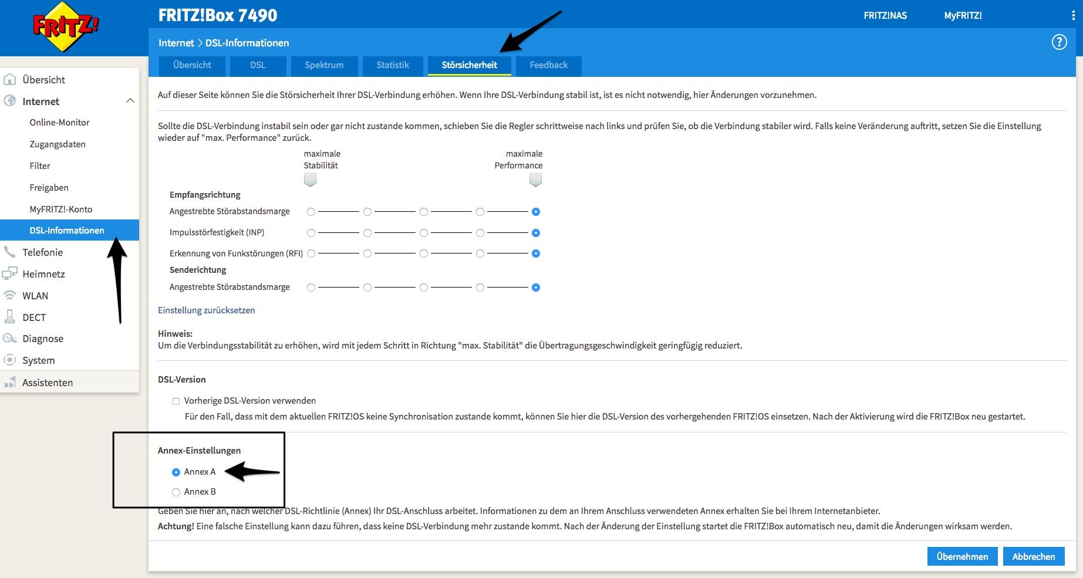Screen dimensions: 1083x578
Task: Click the FRITZ!Box 7490 title
Action: [x=218, y=15]
